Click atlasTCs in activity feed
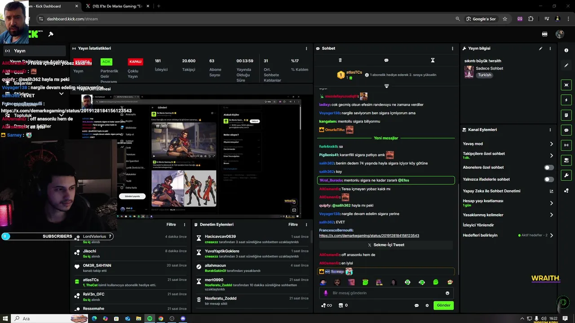This screenshot has width=575, height=323. click(x=91, y=280)
